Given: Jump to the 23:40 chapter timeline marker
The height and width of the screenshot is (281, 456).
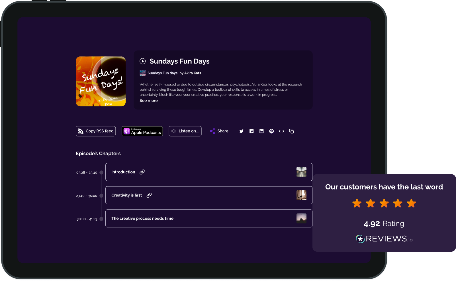Looking at the screenshot, I should coord(101,196).
